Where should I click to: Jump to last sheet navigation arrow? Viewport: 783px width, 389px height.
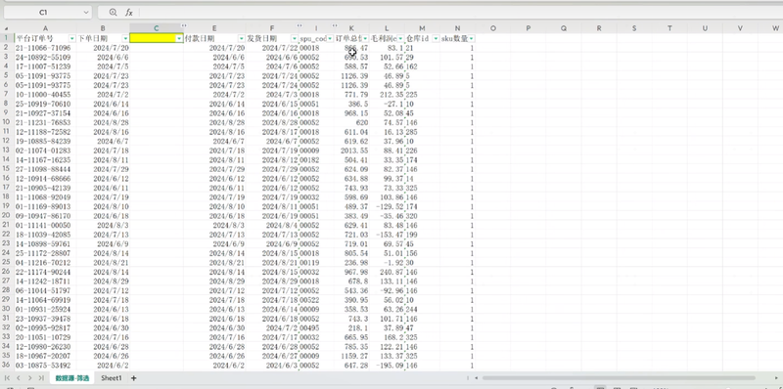click(41, 378)
